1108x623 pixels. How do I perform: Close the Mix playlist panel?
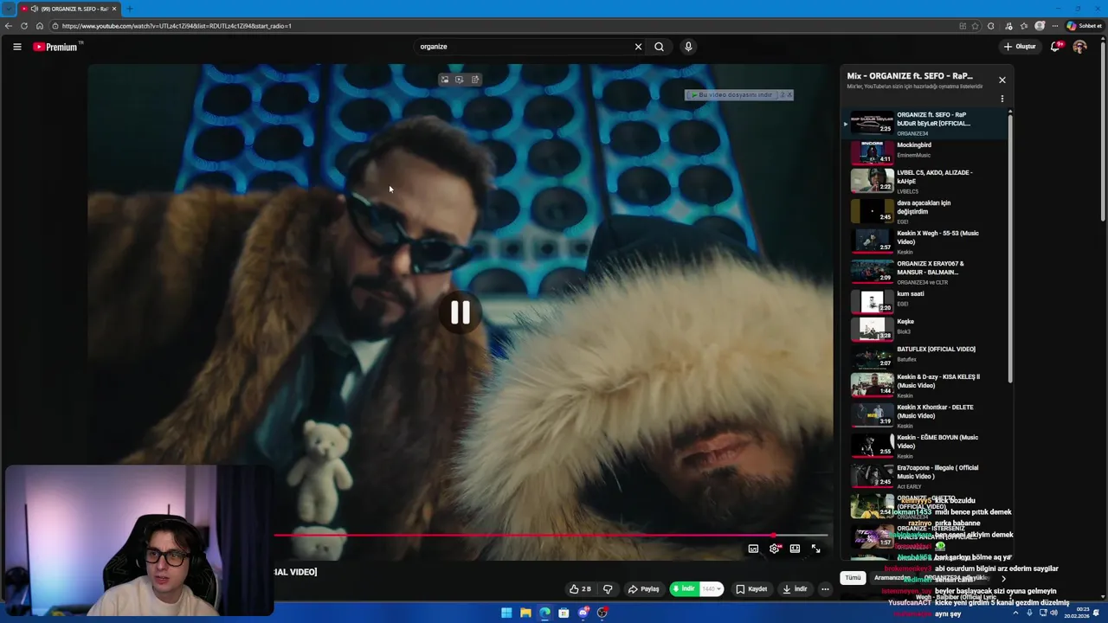point(1002,80)
